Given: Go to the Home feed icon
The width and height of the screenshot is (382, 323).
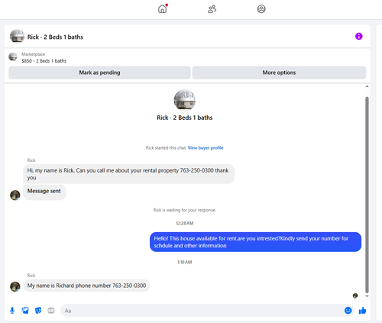Looking at the screenshot, I should tap(162, 9).
